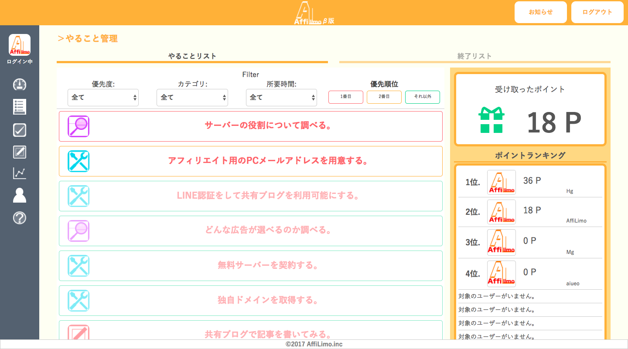Viewport: 628px width, 349px height.
Task: Click the wrench icon on PC mail address task
Action: pyautogui.click(x=78, y=161)
